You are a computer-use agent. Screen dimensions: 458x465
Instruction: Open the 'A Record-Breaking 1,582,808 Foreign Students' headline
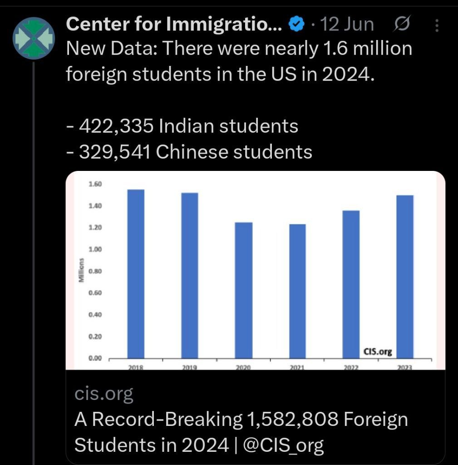coord(241,432)
